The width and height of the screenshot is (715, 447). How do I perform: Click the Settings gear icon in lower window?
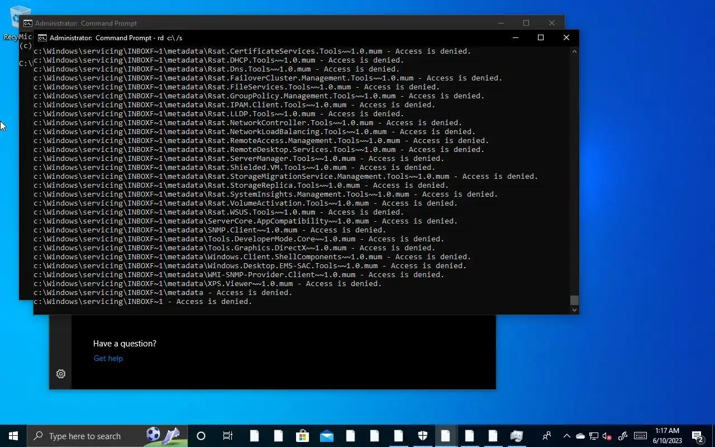coord(61,374)
